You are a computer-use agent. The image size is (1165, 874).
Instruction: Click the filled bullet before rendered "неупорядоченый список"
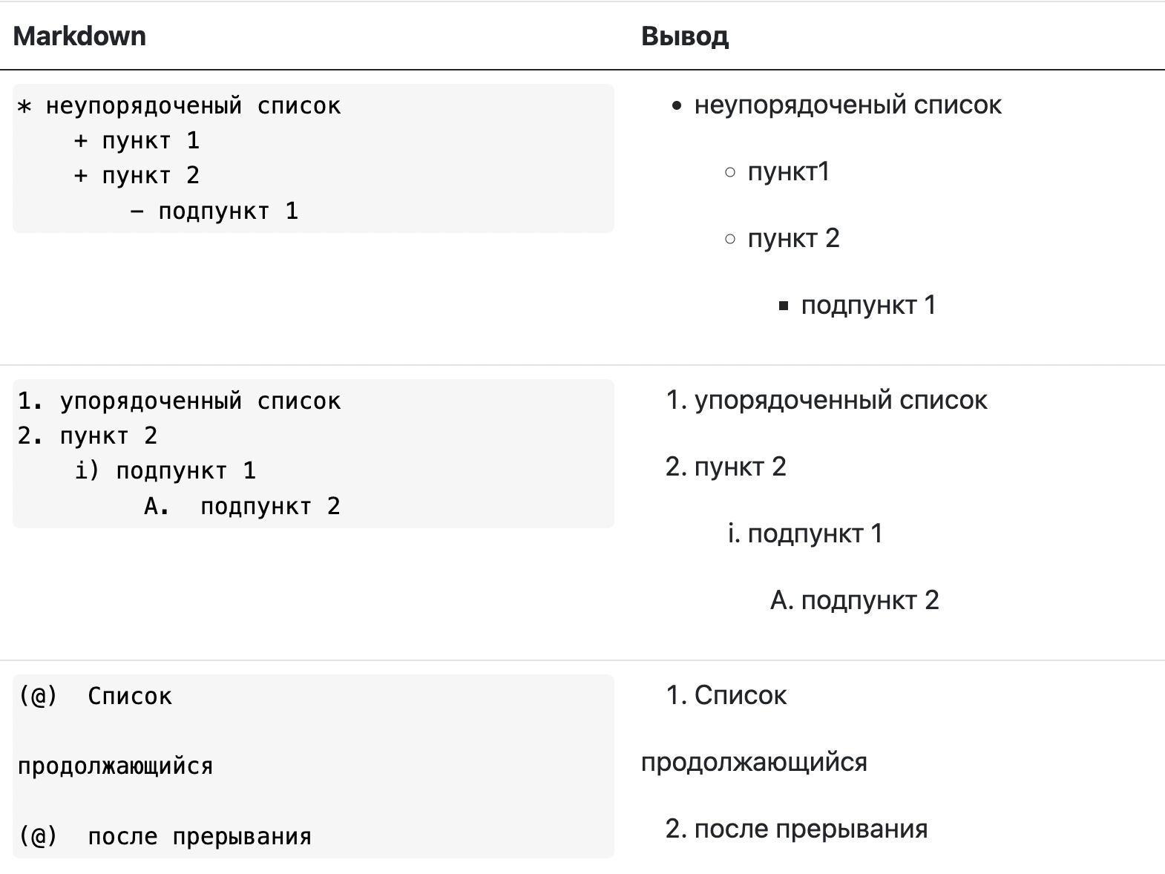pyautogui.click(x=676, y=106)
